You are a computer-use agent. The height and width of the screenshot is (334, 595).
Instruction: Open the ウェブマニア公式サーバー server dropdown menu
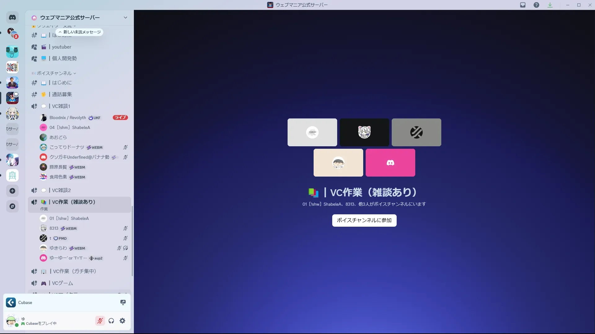pyautogui.click(x=125, y=18)
